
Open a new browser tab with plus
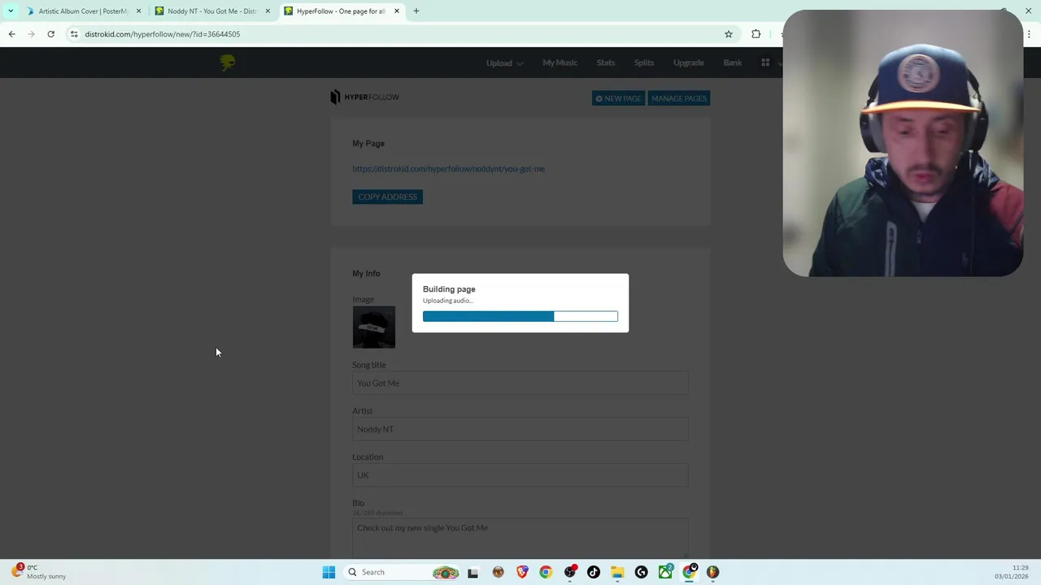(416, 11)
